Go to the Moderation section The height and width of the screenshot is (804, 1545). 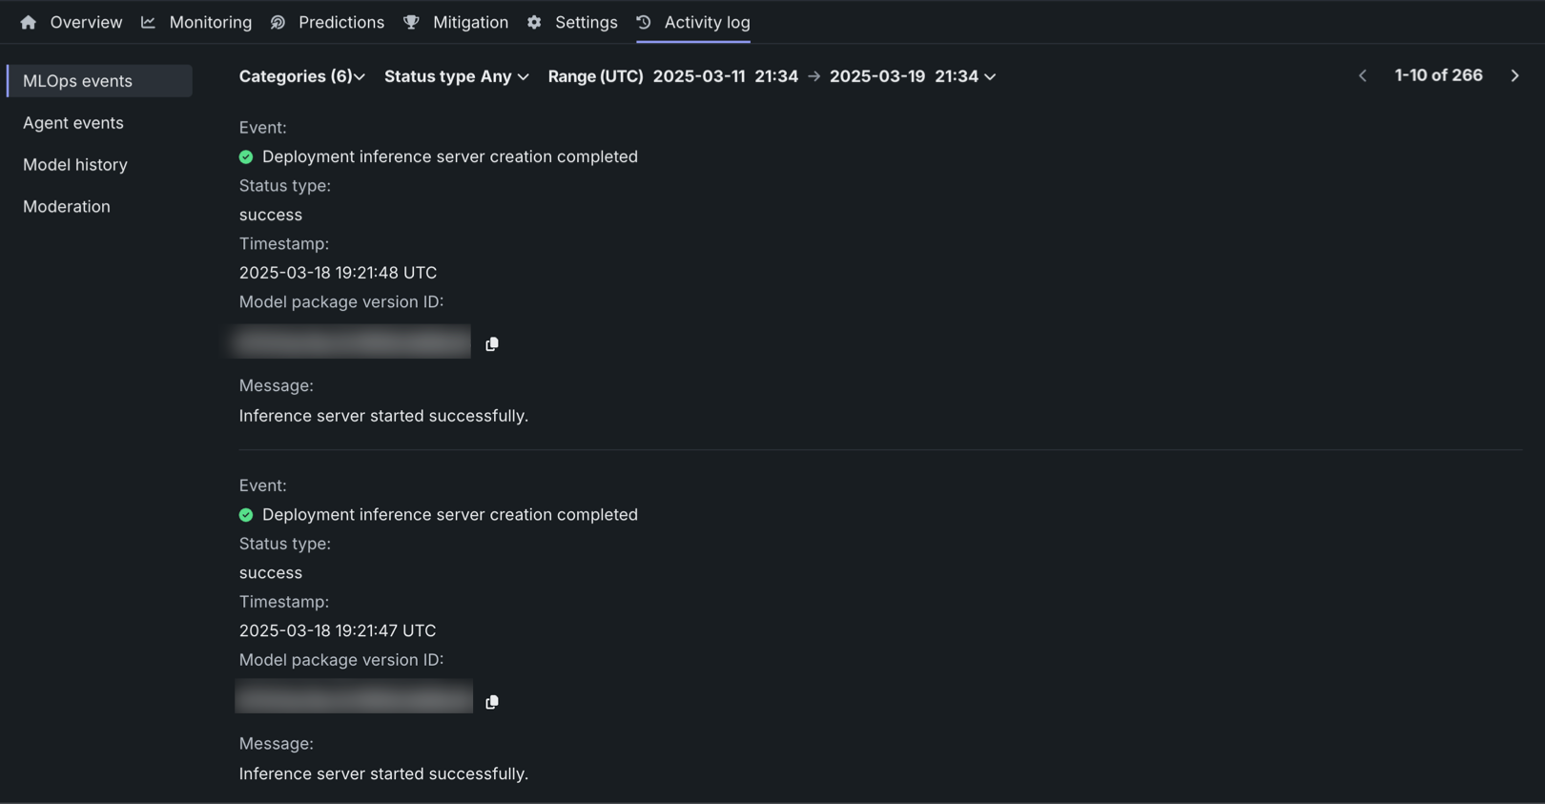coord(67,207)
